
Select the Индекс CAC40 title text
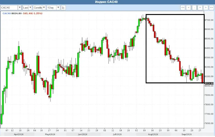[x=106, y=2]
